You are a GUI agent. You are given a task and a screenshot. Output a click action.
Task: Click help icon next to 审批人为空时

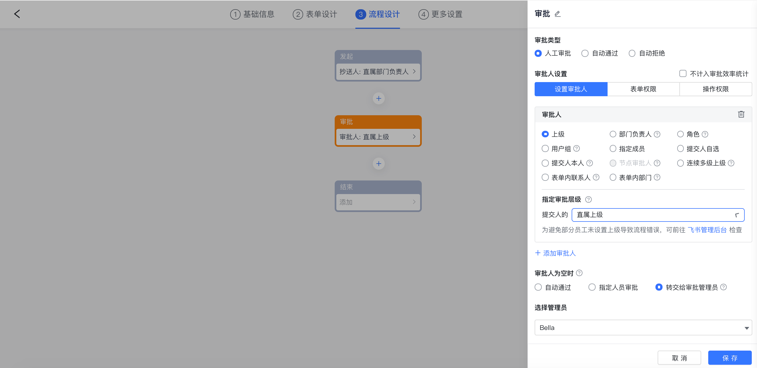[579, 273]
